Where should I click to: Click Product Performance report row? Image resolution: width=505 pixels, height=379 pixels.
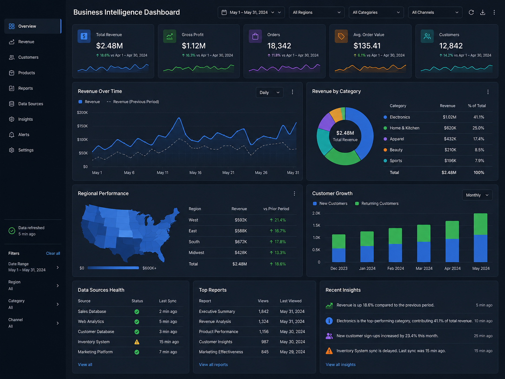click(254, 332)
